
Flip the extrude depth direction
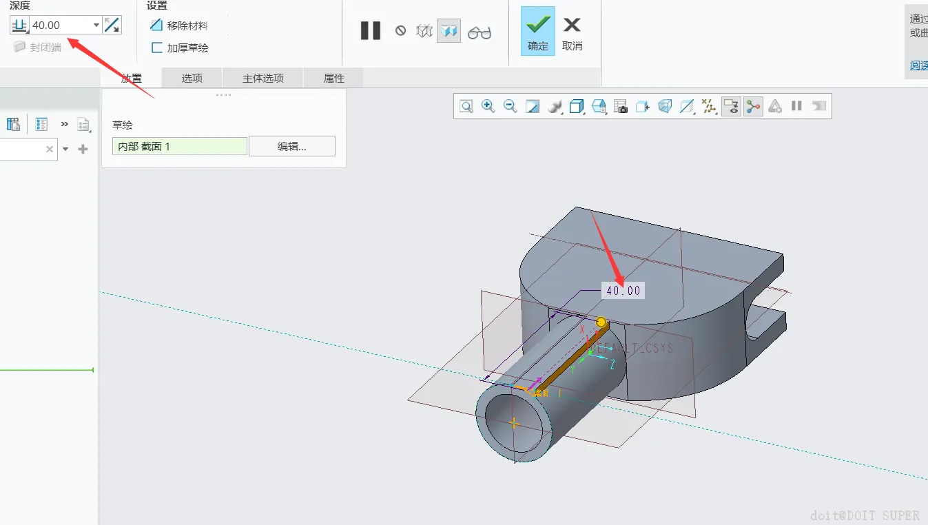[x=112, y=25]
